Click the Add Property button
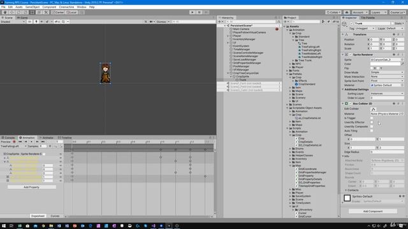This screenshot has width=408, height=229. (x=31, y=187)
